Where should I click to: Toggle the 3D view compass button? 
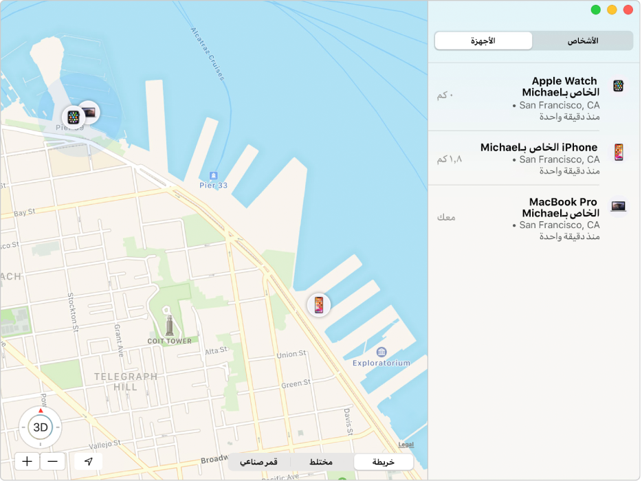click(40, 427)
